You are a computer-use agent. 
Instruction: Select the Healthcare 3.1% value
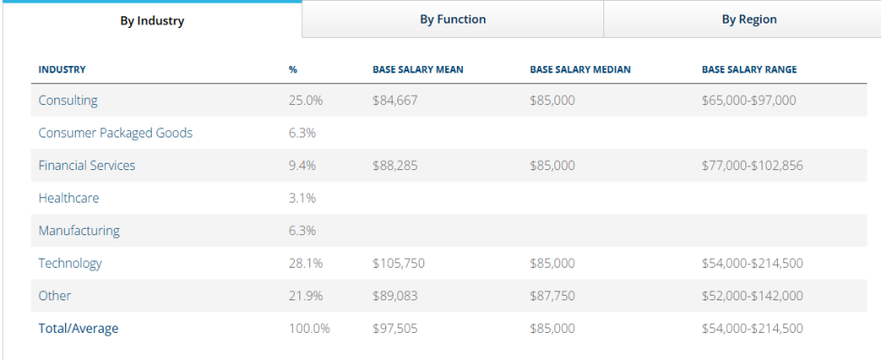click(x=302, y=198)
